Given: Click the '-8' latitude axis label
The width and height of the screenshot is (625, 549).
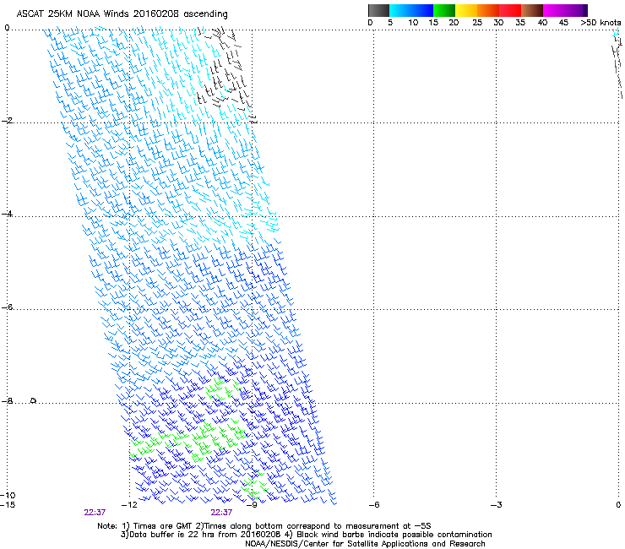Looking at the screenshot, I should [8, 400].
